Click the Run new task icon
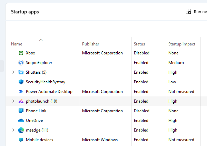 coord(188,11)
